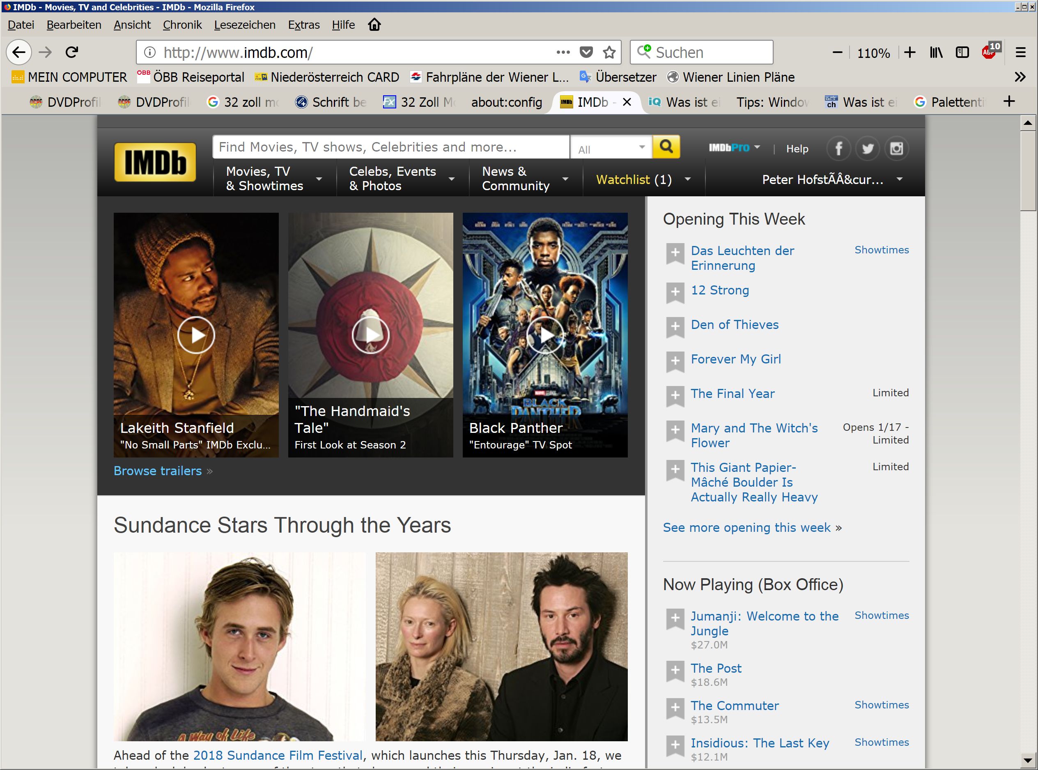This screenshot has width=1038, height=770.
Task: Open the Lesezeichen menu
Action: (x=245, y=25)
